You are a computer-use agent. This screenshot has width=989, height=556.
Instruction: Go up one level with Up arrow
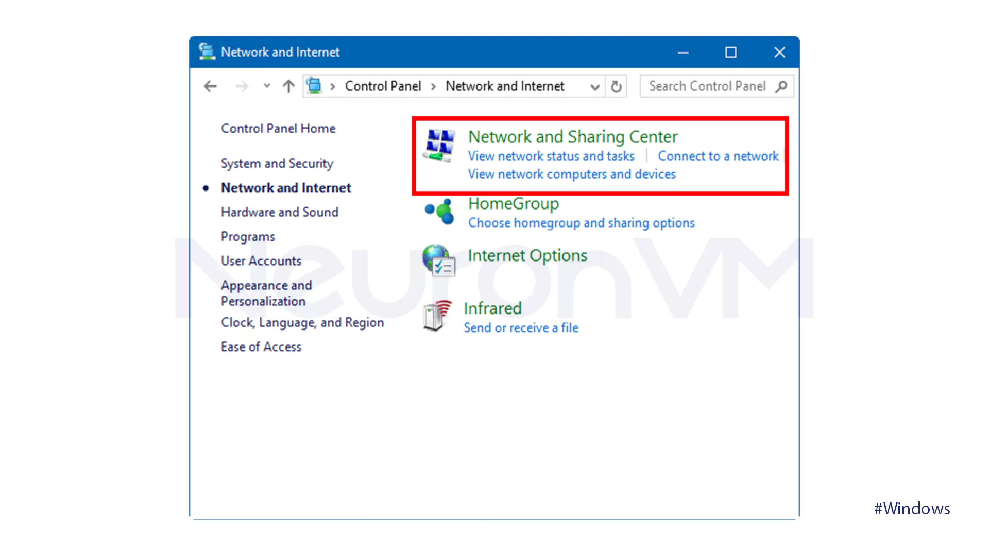tap(288, 86)
